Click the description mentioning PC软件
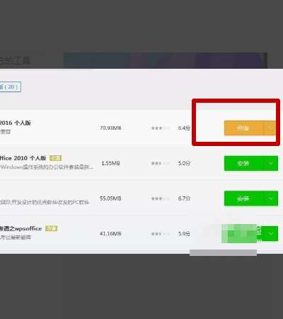283x319 pixels. (45, 202)
